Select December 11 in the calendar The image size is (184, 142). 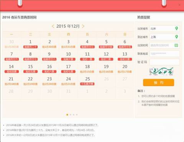[x=87, y=56]
